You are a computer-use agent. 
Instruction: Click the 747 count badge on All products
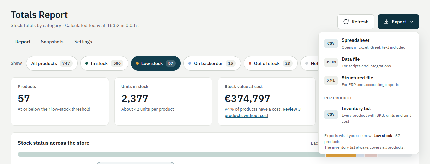(x=66, y=63)
